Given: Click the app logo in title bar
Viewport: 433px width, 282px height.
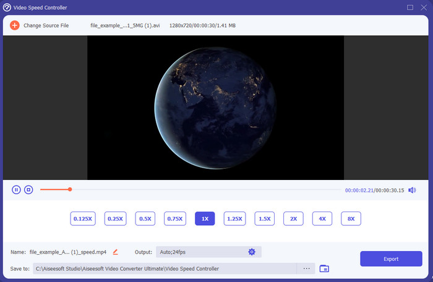Looking at the screenshot, I should coord(7,7).
